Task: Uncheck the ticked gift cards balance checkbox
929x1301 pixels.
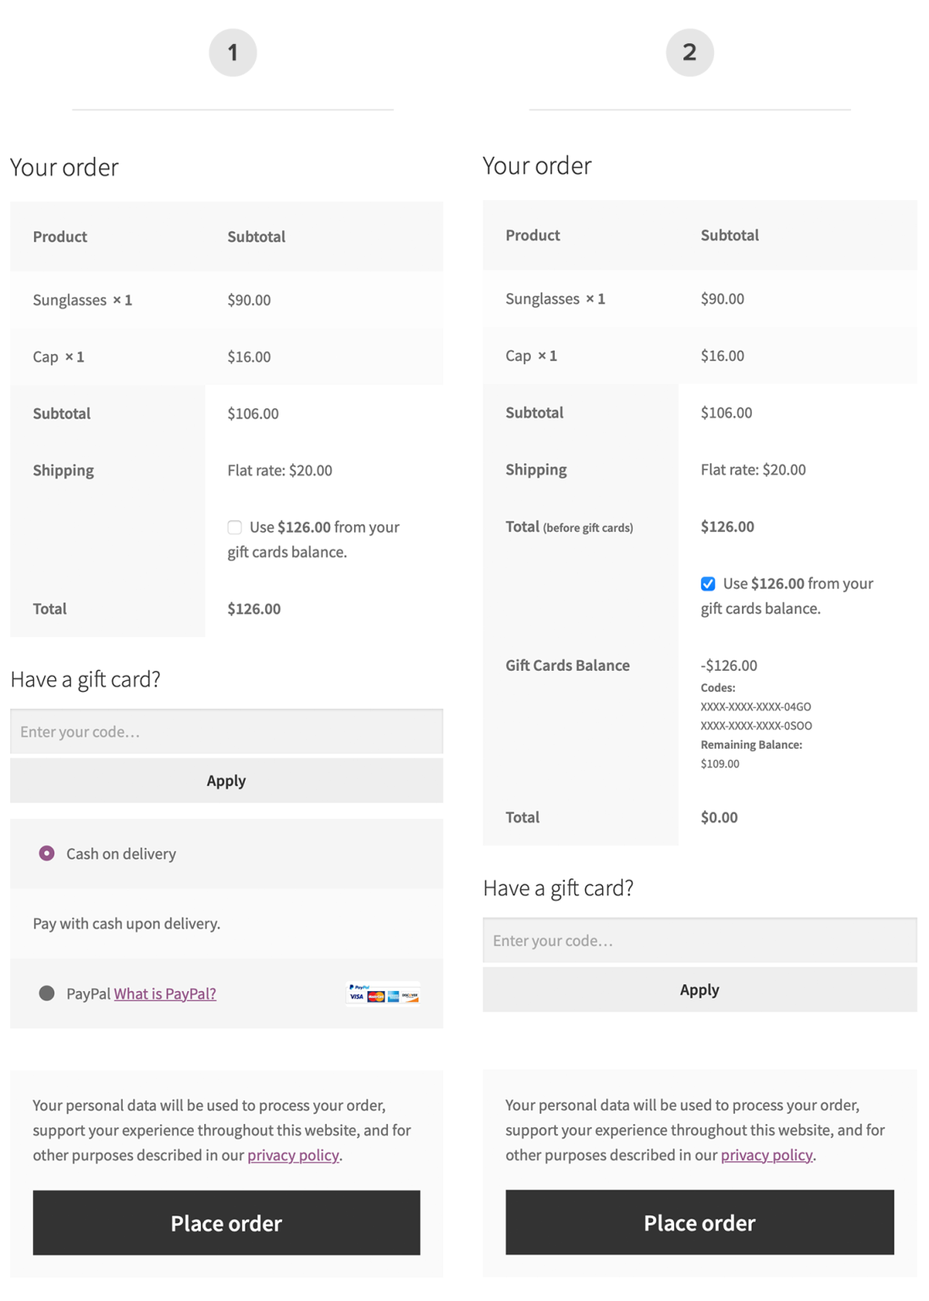Action: [708, 584]
